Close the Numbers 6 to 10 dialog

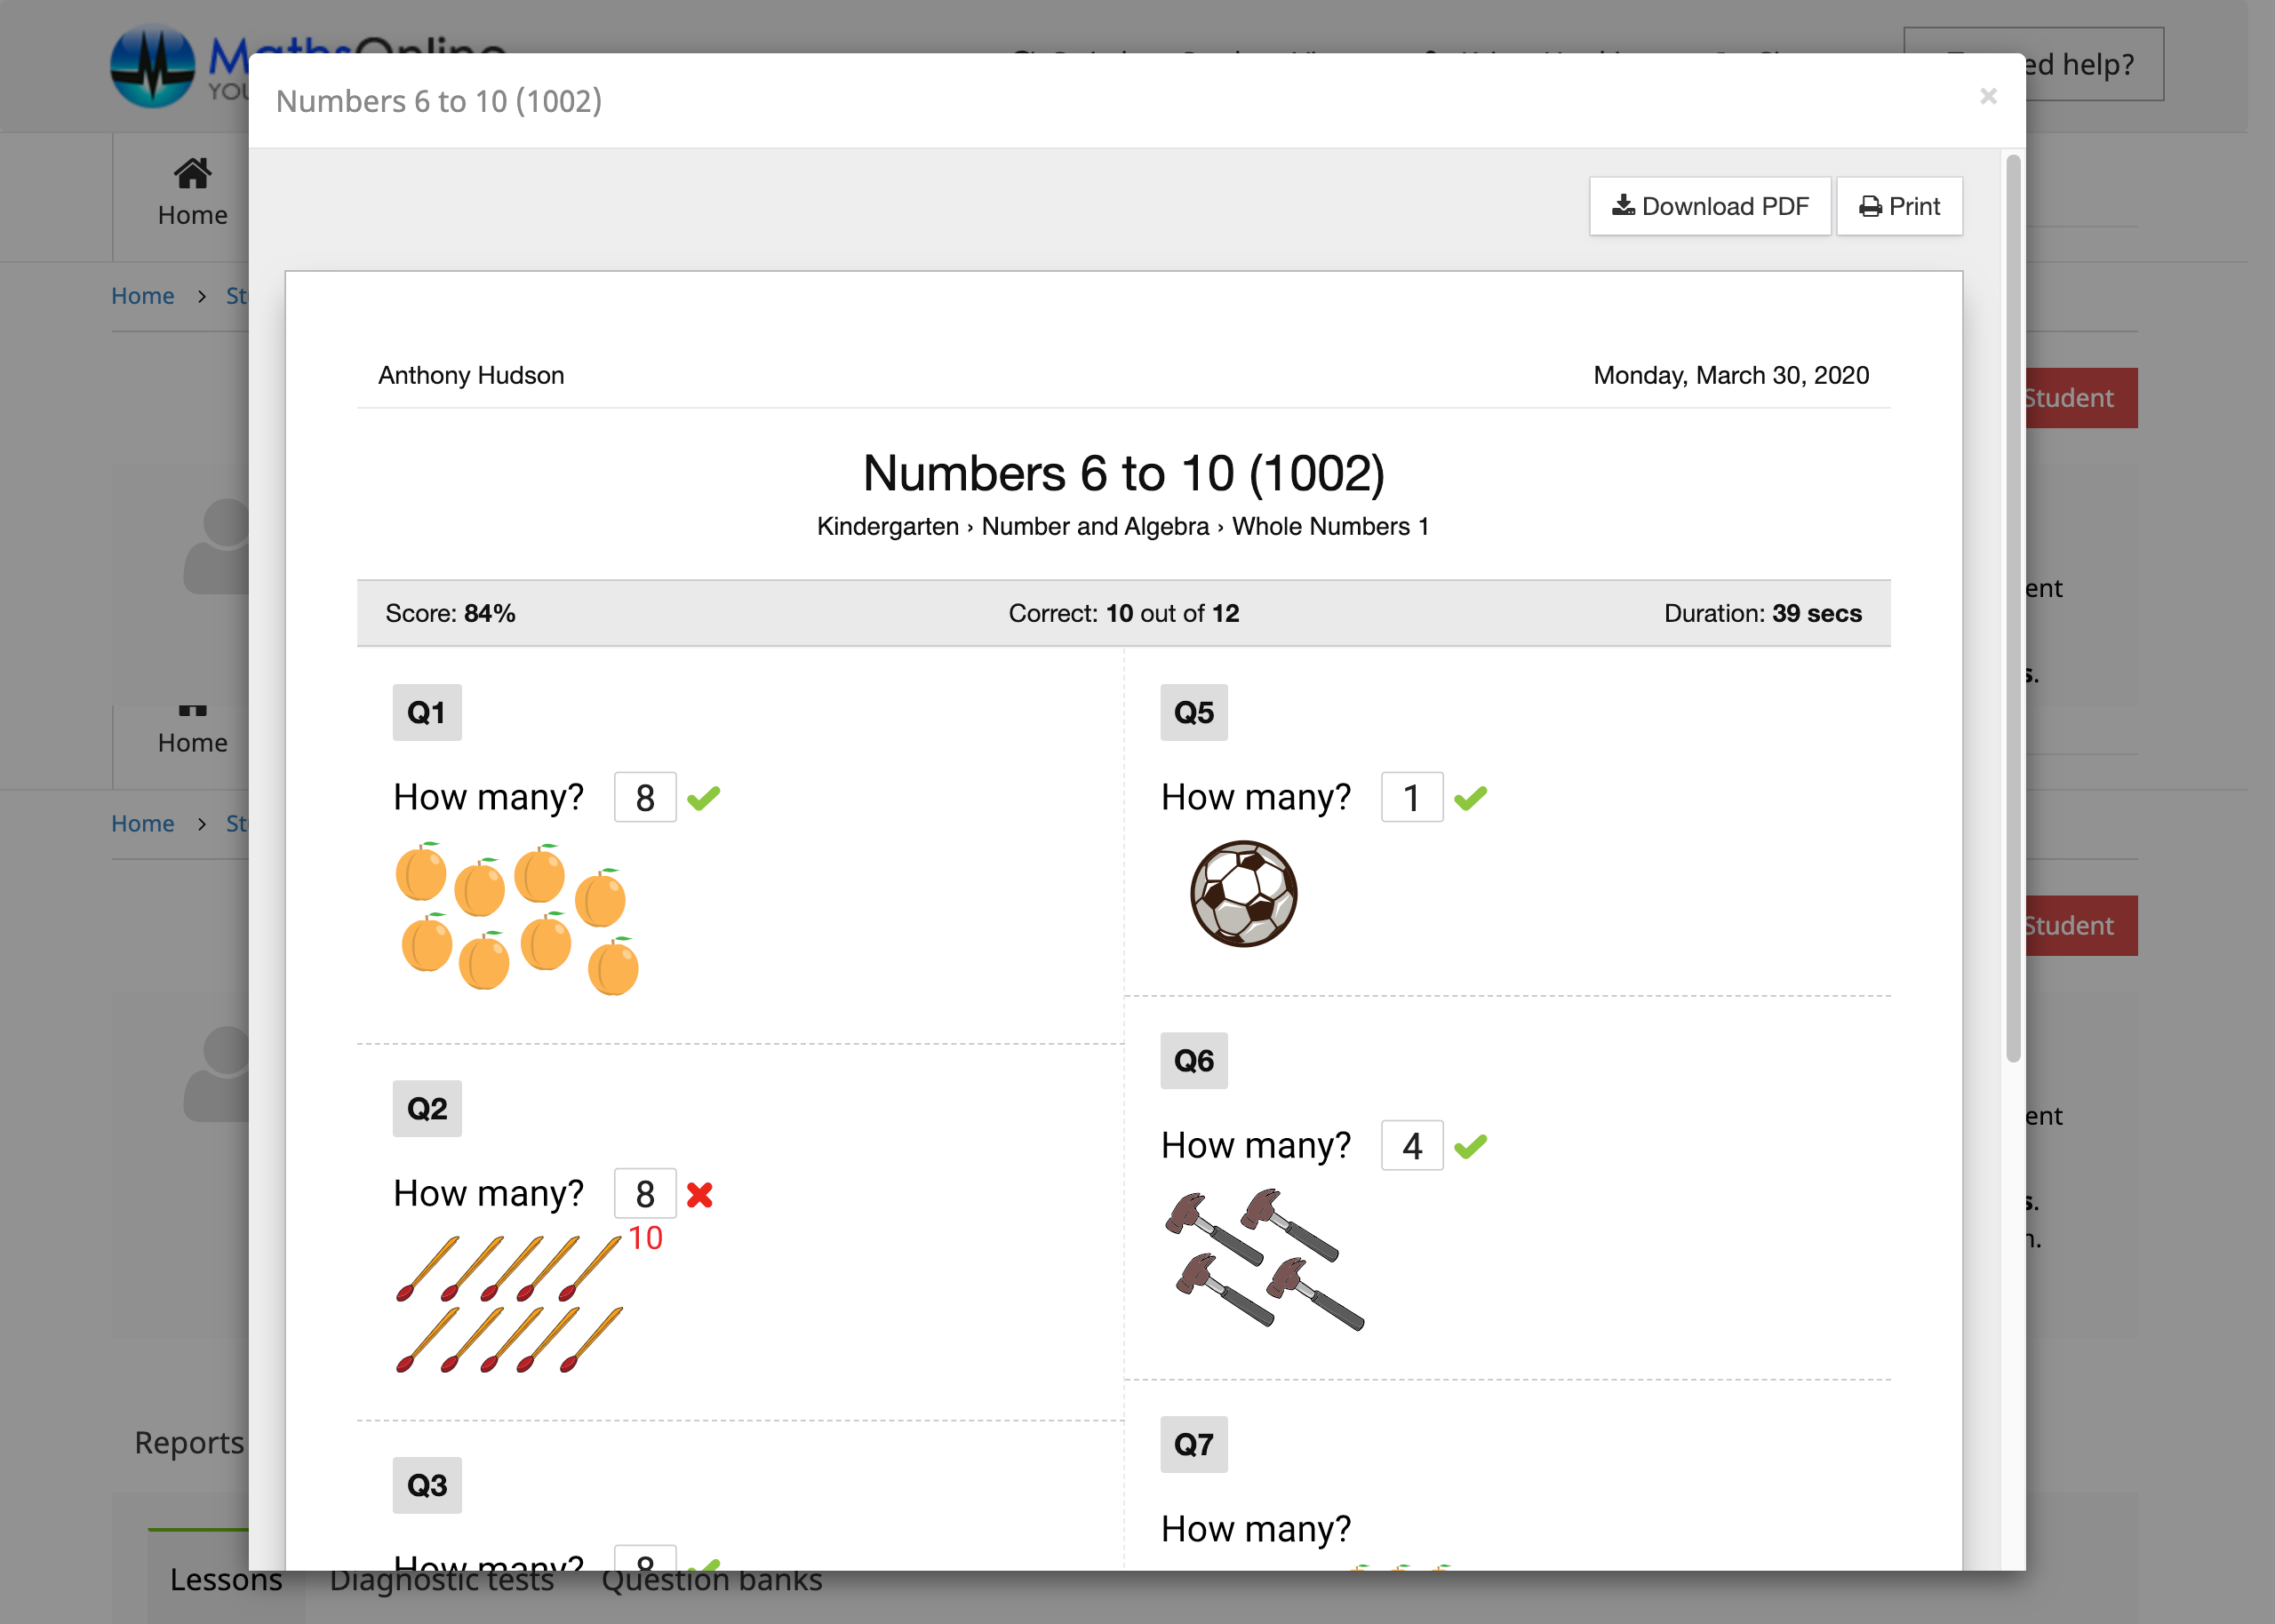(x=1988, y=96)
